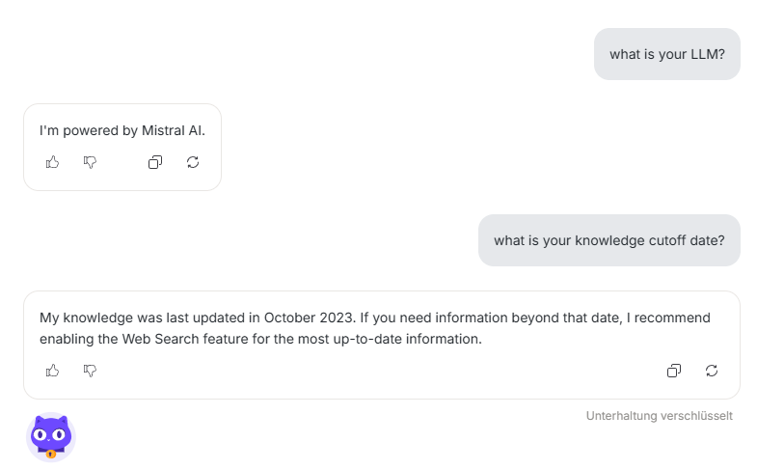
Task: Dislike the "I'm powered by Mistral AI" response
Action: point(90,162)
